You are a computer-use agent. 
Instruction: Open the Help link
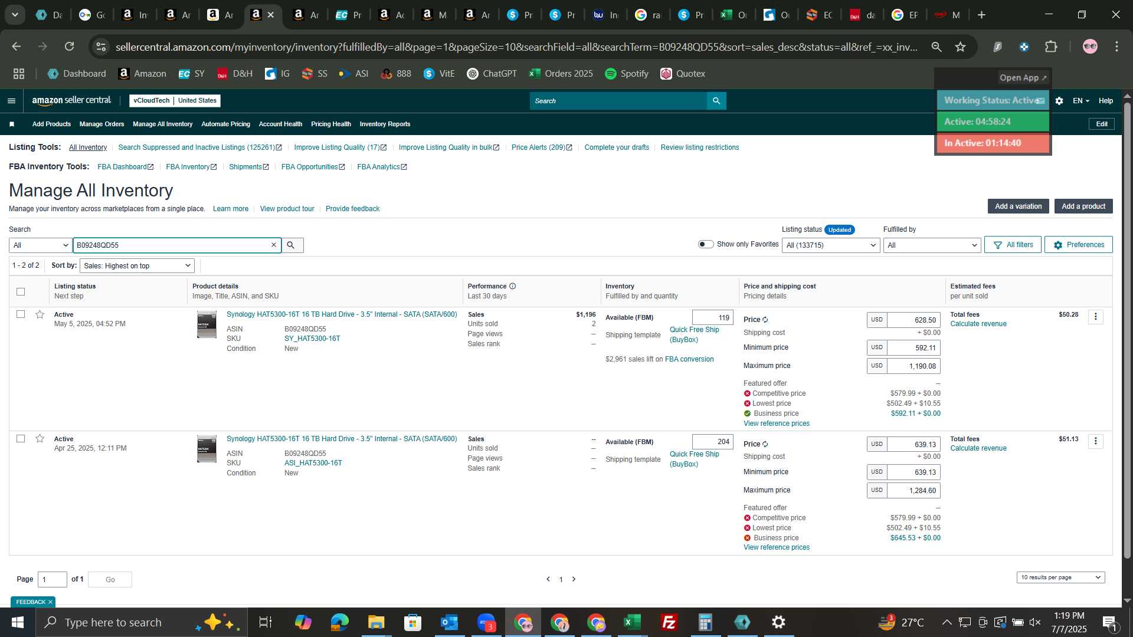point(1106,101)
